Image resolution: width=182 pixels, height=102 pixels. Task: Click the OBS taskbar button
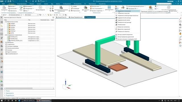(x=28, y=101)
